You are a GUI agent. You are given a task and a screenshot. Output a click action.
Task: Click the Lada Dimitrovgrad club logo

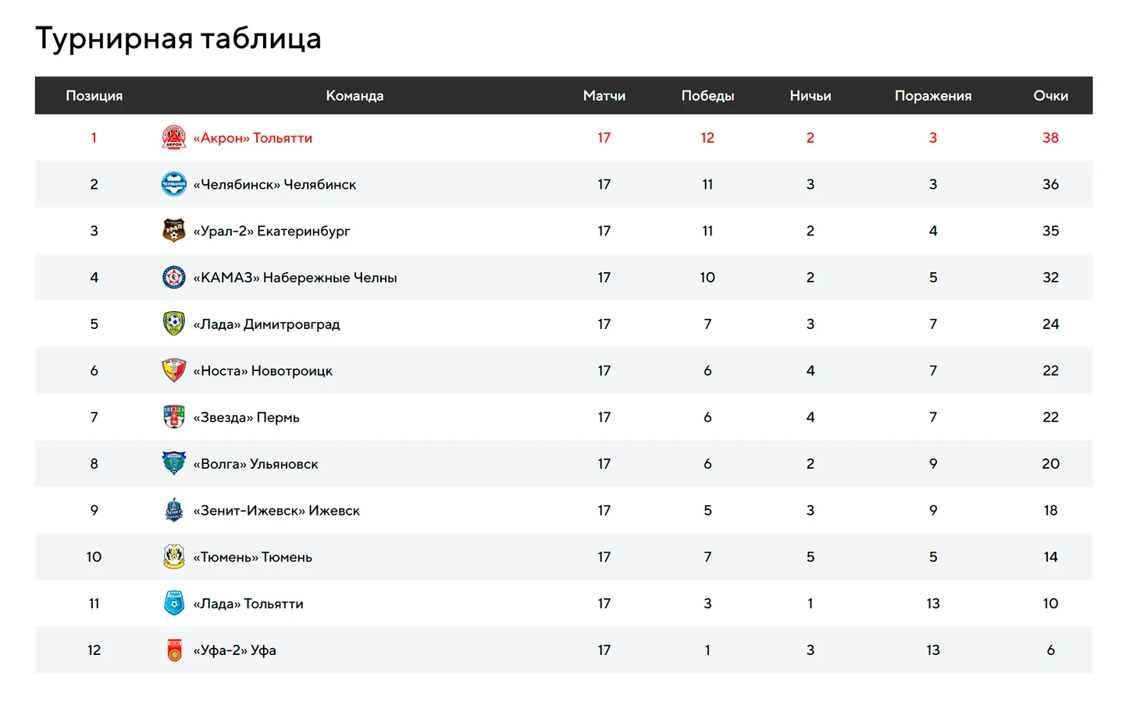pyautogui.click(x=173, y=324)
